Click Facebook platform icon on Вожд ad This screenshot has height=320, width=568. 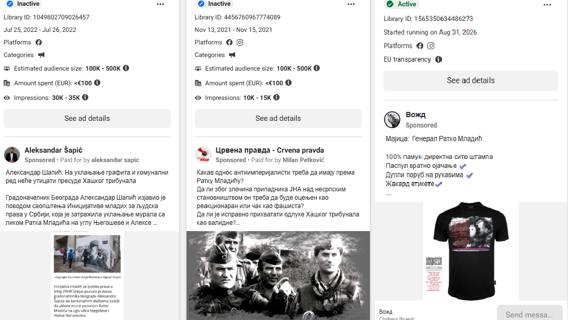tap(420, 45)
